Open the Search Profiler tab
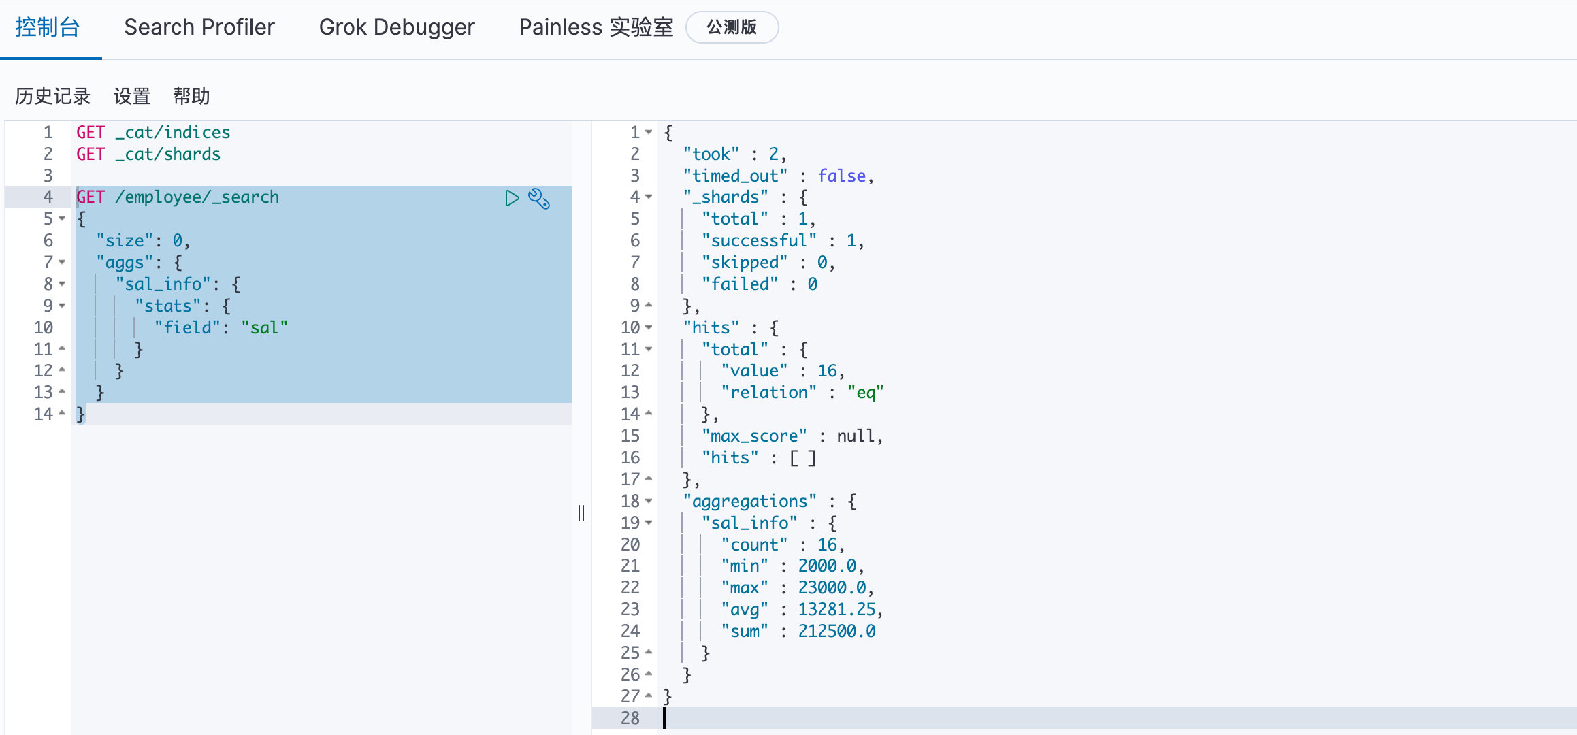Screen dimensions: 1577x735 tap(199, 27)
